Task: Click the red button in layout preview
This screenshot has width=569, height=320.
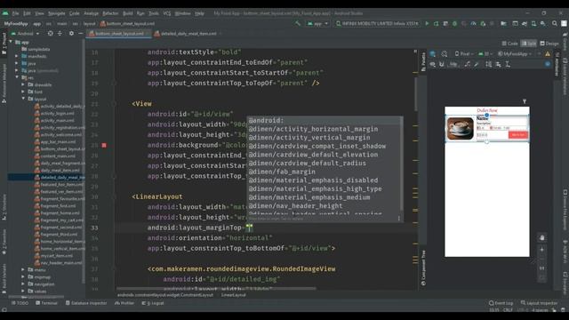Action: tap(518, 134)
